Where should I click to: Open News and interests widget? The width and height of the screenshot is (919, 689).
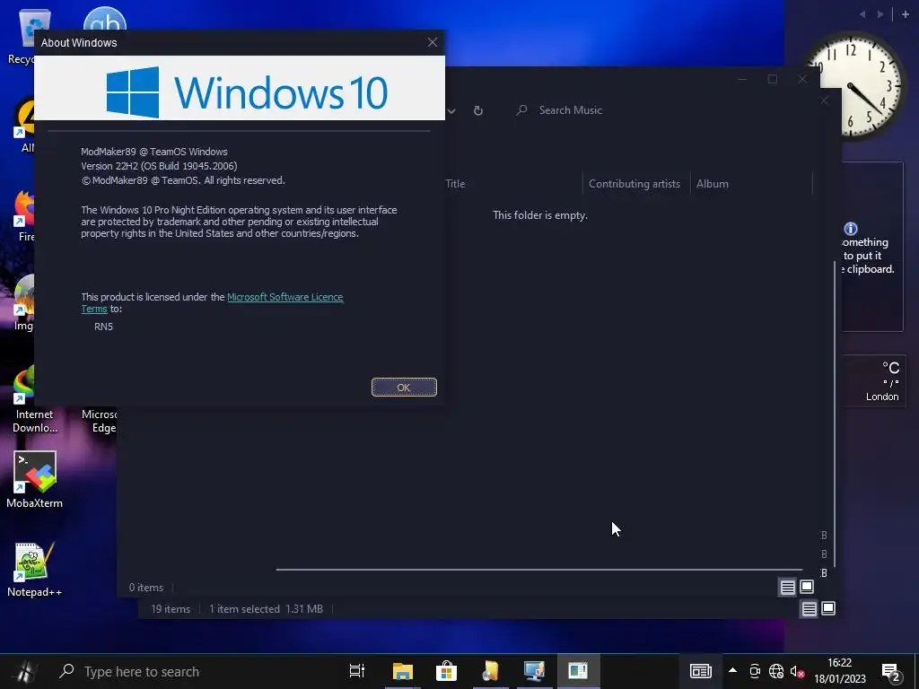click(700, 671)
